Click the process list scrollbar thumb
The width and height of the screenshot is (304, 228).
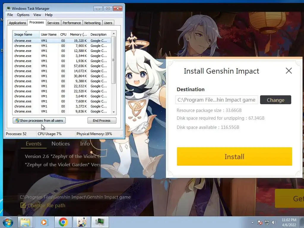pos(114,60)
